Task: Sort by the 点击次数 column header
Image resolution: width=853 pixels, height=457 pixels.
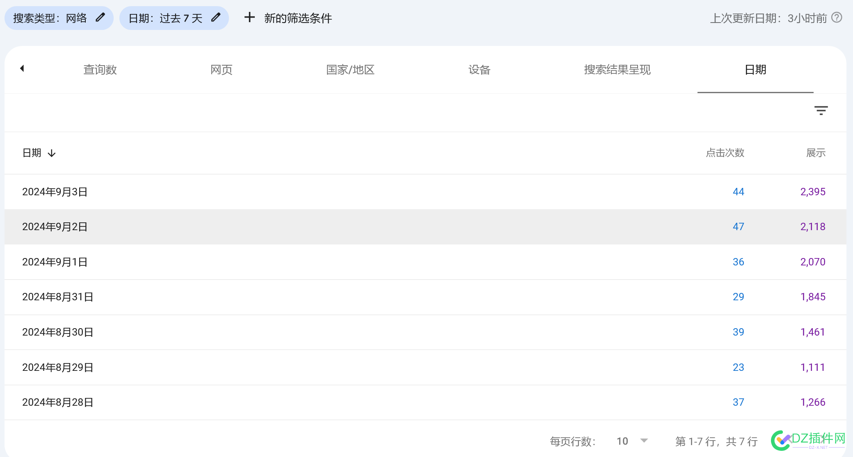Action: tap(725, 153)
